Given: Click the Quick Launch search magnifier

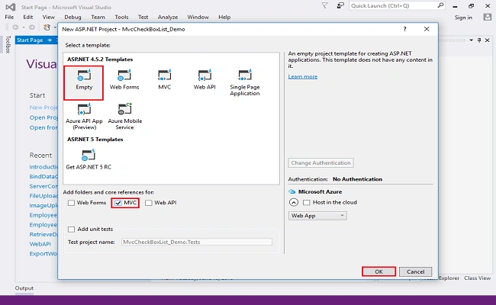Looking at the screenshot, I should [440, 5].
